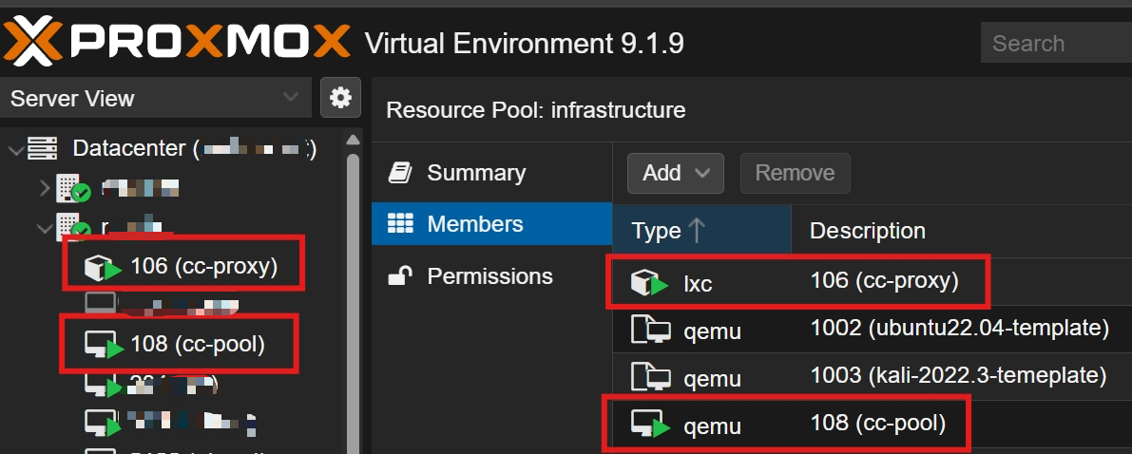Viewport: 1132px width, 454px height.
Task: Select the 1002 (ubuntu22.04-template) row
Action: click(x=873, y=330)
